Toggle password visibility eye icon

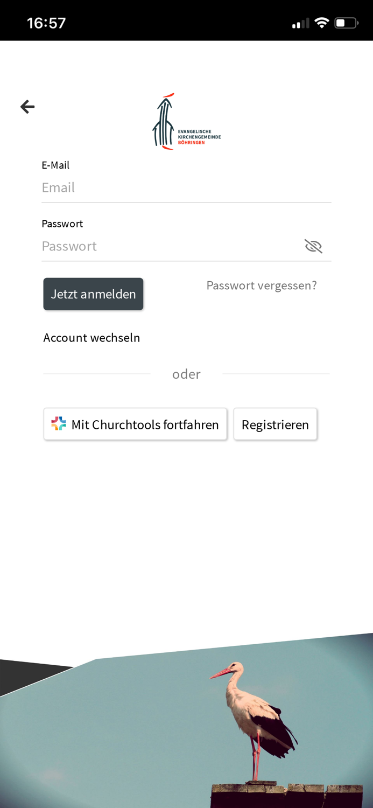(x=313, y=246)
